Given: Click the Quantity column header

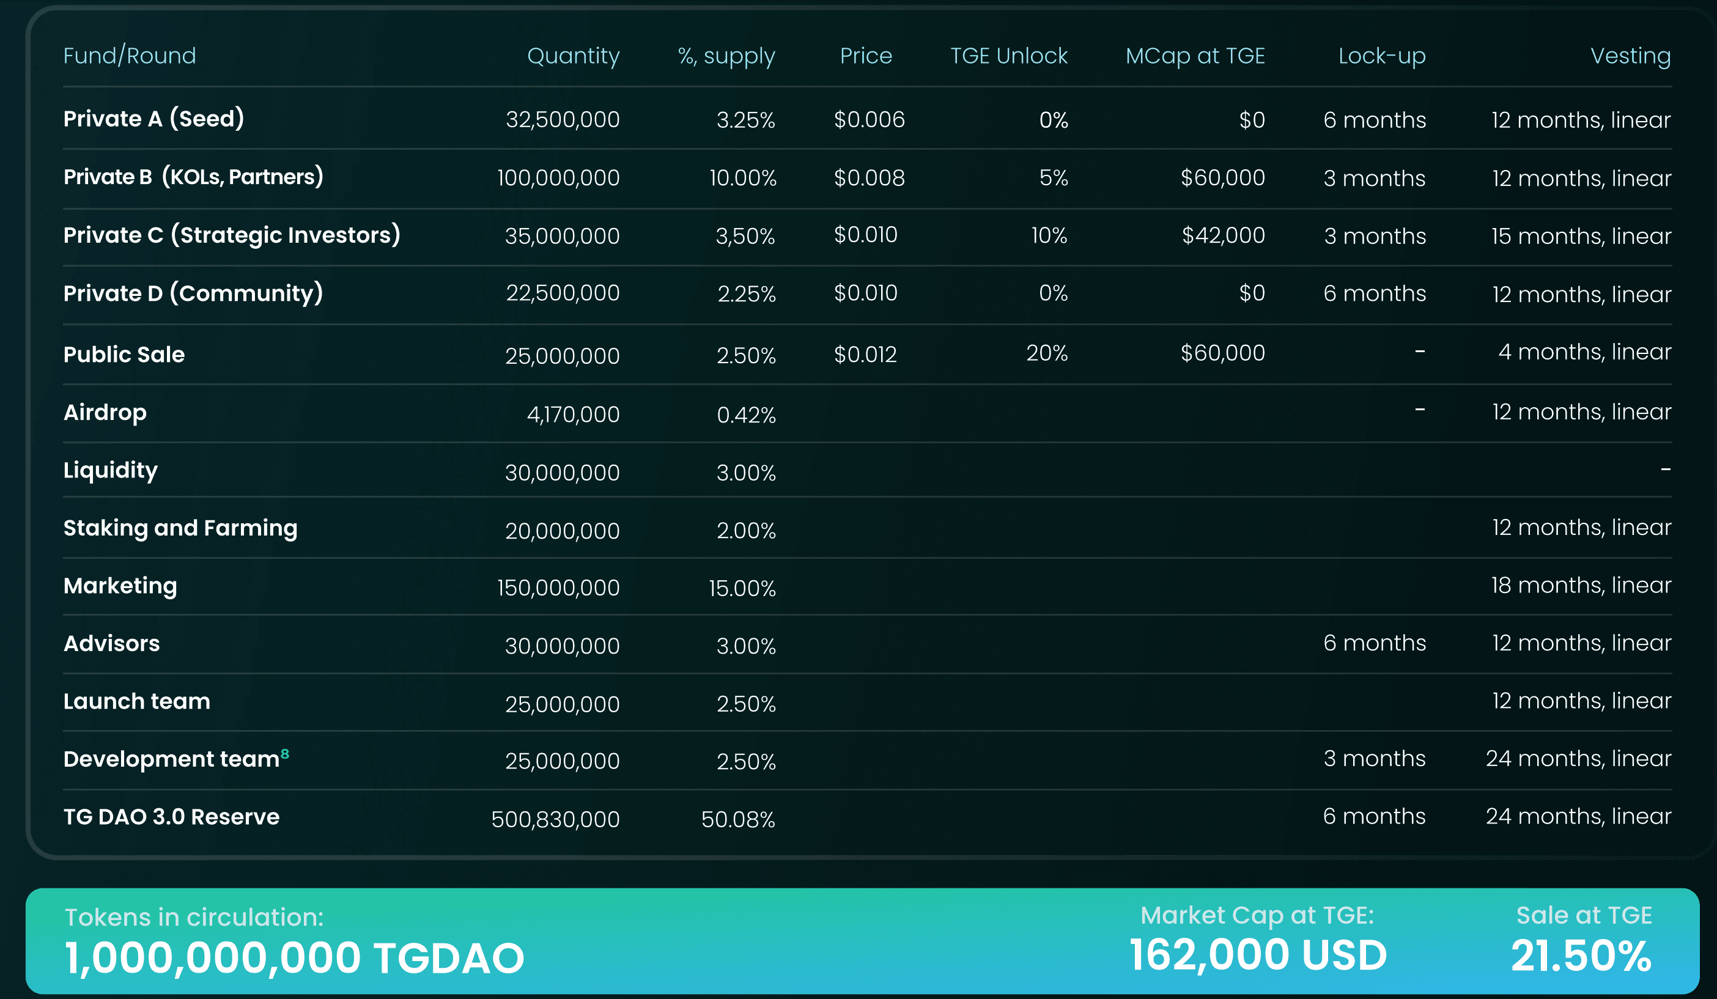Looking at the screenshot, I should (573, 56).
